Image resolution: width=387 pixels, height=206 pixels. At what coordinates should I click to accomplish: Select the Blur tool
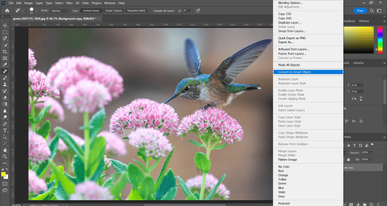tap(5, 111)
